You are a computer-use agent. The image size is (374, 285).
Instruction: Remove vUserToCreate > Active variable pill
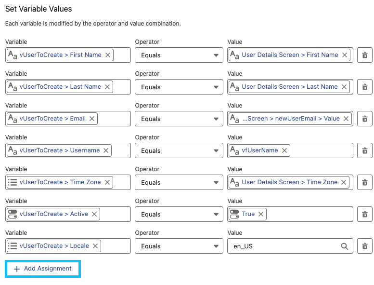coord(94,214)
